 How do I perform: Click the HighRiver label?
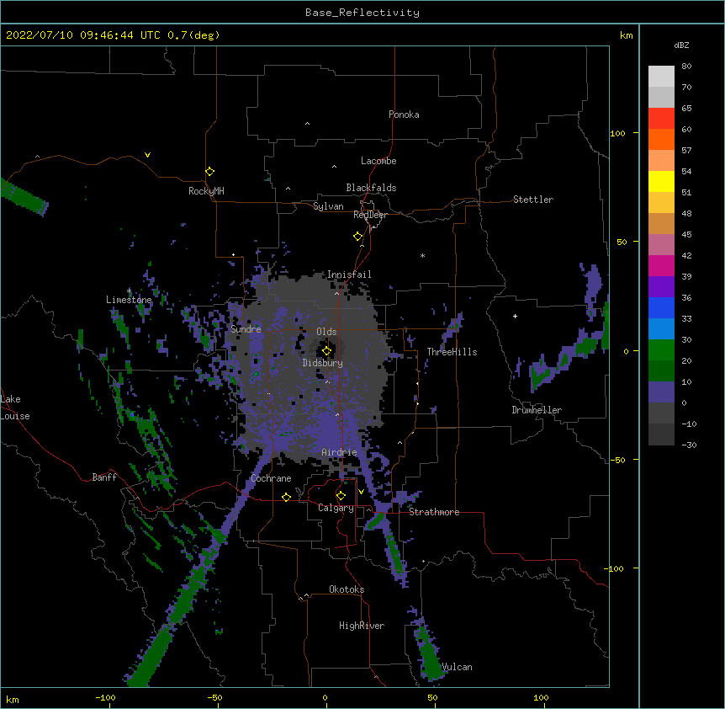362,626
